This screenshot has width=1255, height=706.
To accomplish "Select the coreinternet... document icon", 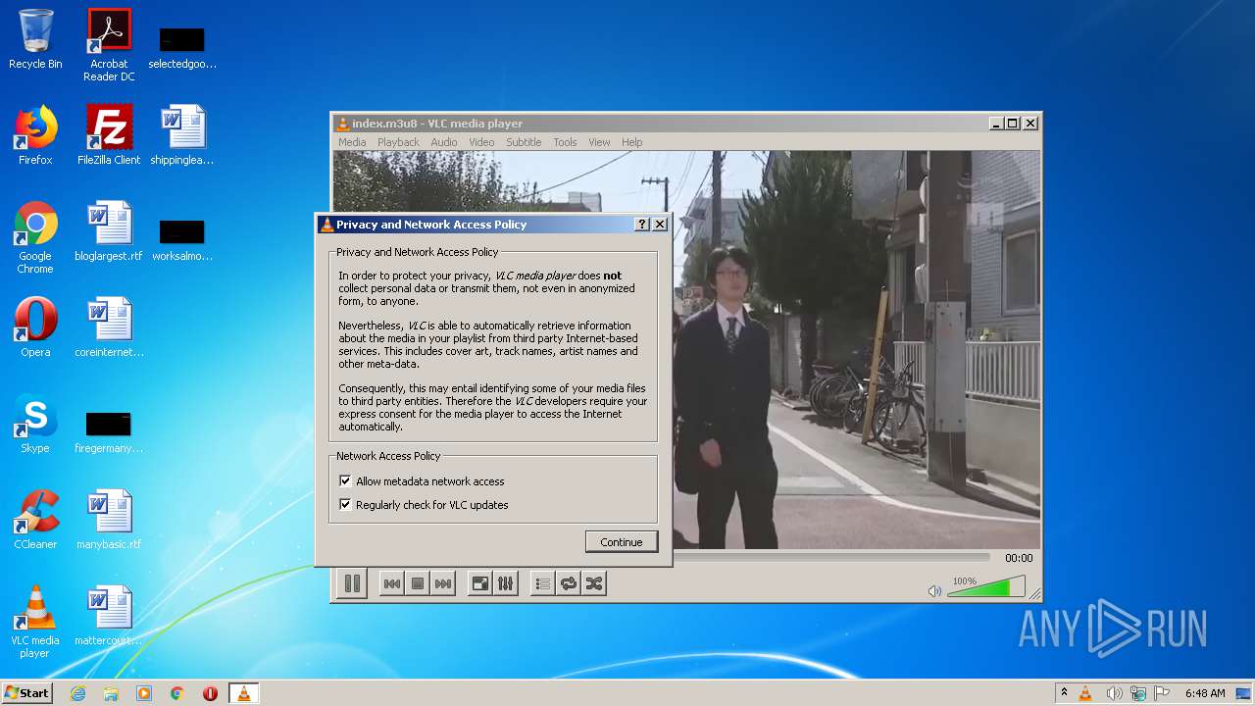I will (109, 328).
